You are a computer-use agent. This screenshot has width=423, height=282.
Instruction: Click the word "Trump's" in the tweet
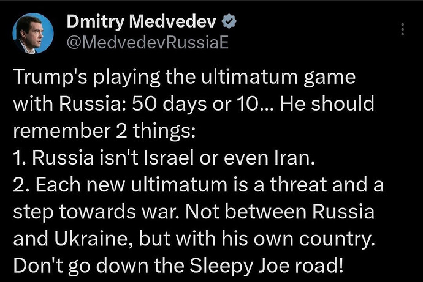point(50,77)
